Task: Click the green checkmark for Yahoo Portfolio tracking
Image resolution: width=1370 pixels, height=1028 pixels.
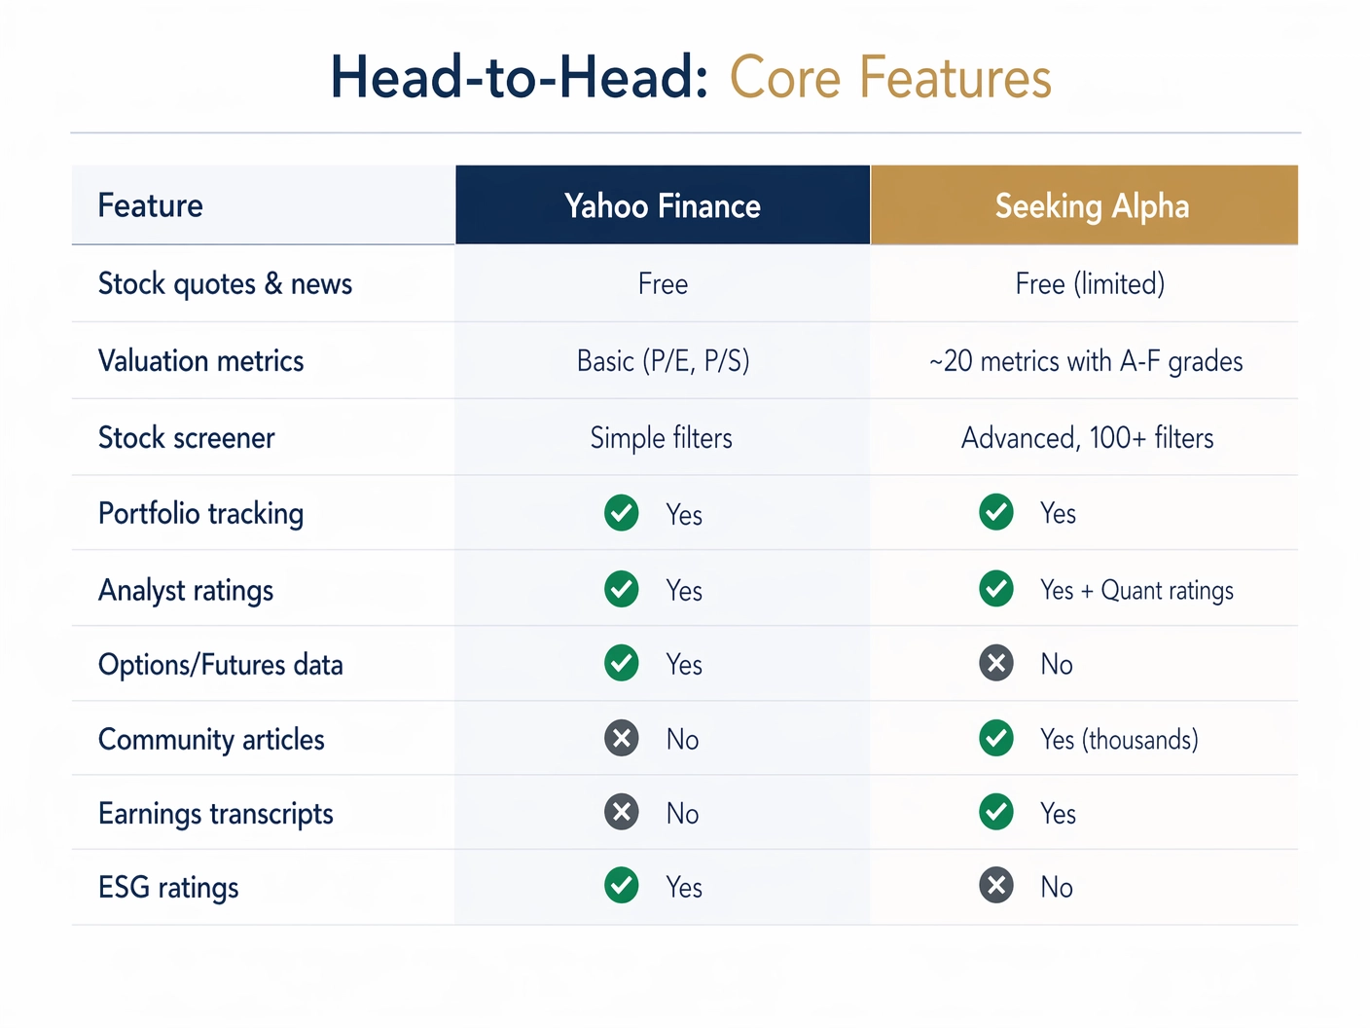Action: pos(622,513)
